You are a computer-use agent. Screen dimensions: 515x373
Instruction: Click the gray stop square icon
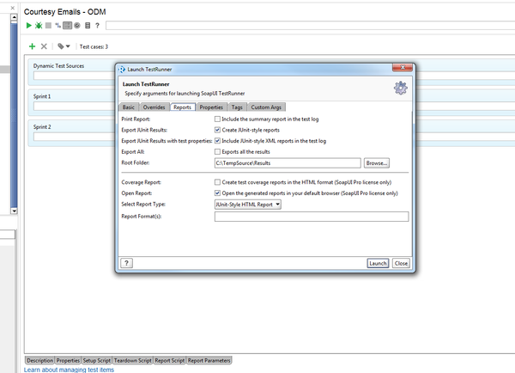48,25
